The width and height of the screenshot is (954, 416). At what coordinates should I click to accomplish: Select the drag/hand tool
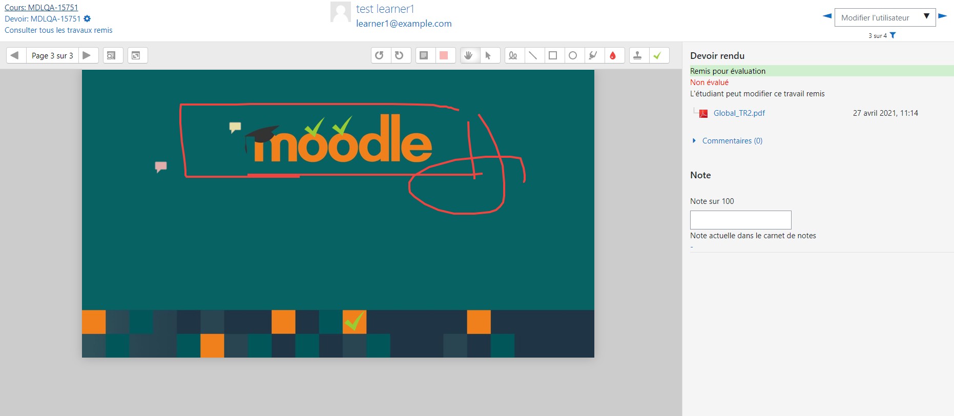470,55
